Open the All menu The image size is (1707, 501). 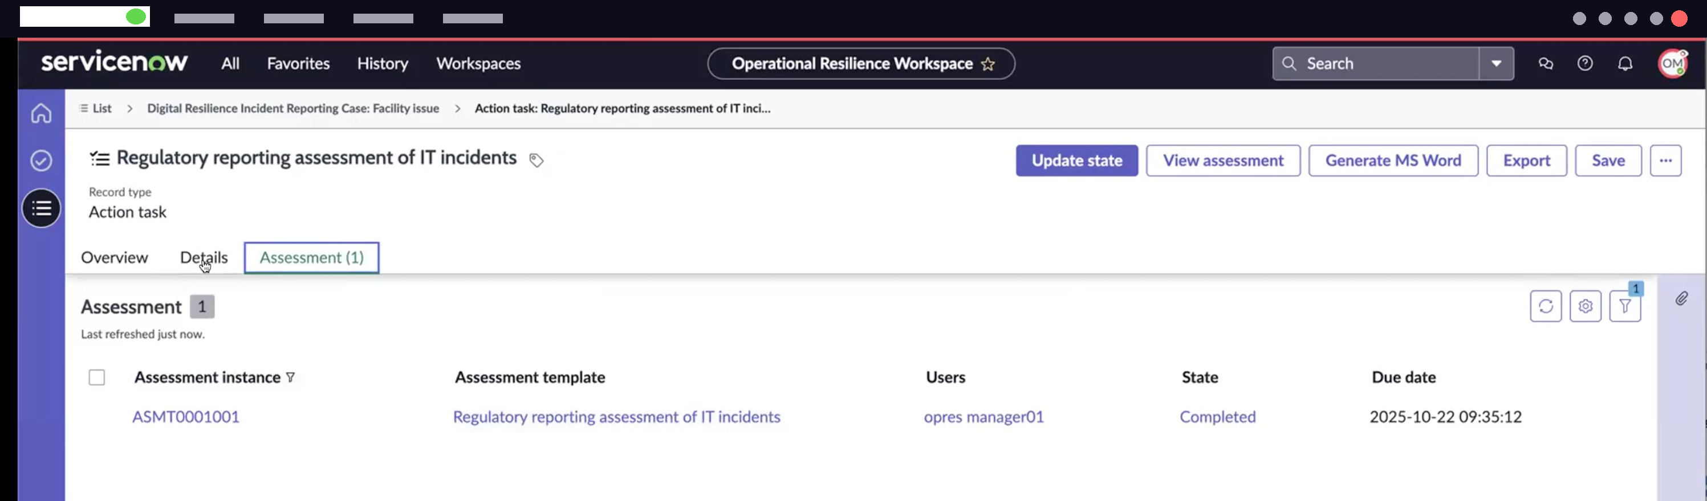tap(230, 64)
